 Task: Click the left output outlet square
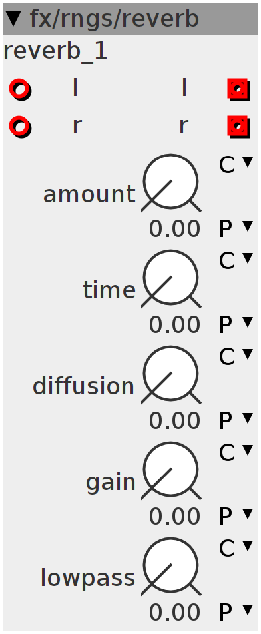(239, 89)
